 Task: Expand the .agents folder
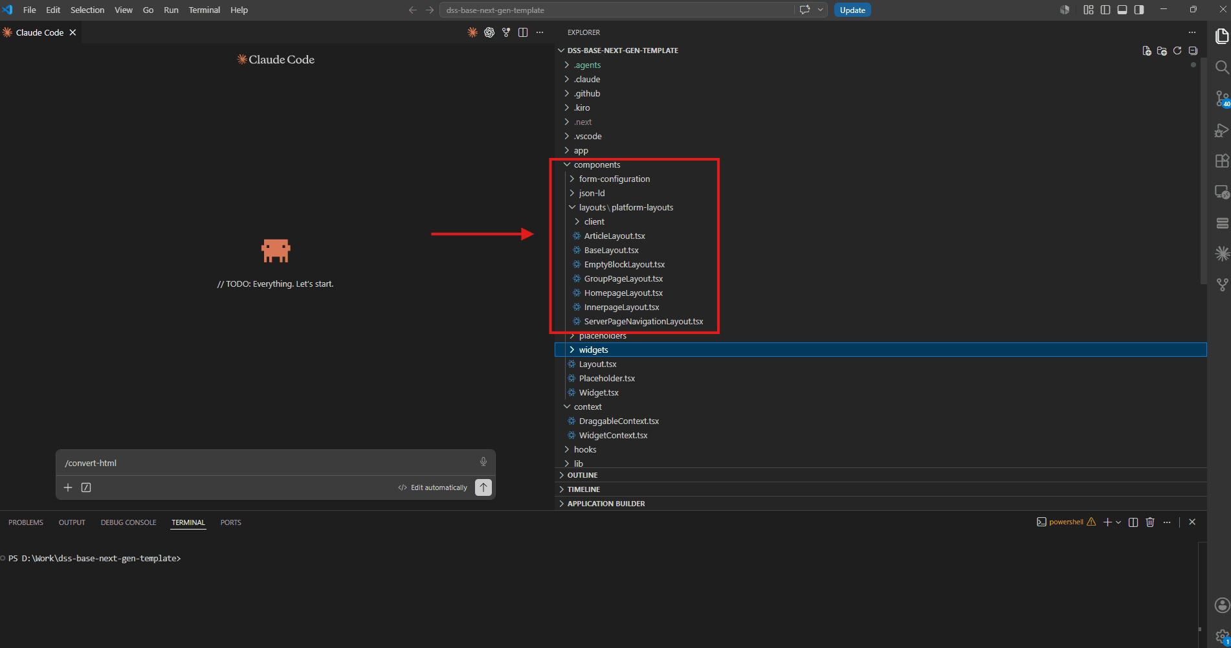coord(880,65)
